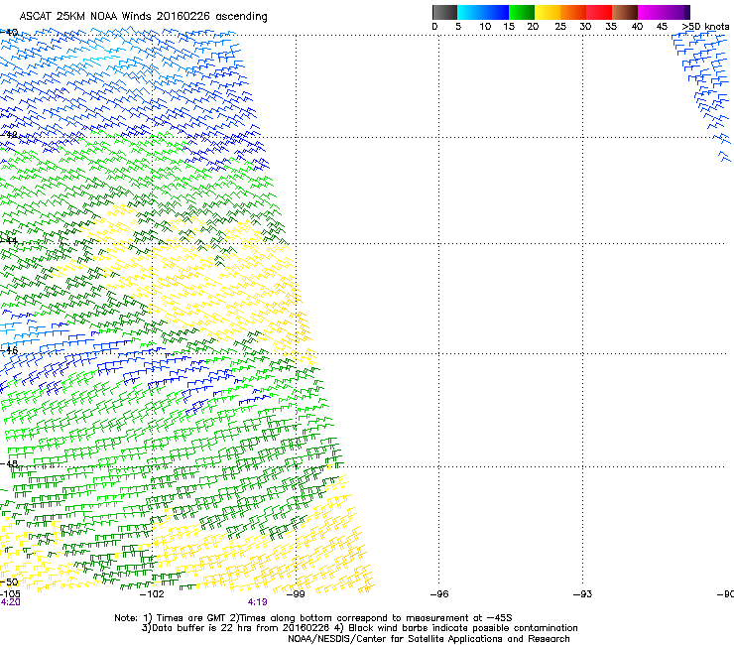The height and width of the screenshot is (645, 734).
Task: Click the legend label '25'
Action: click(560, 27)
